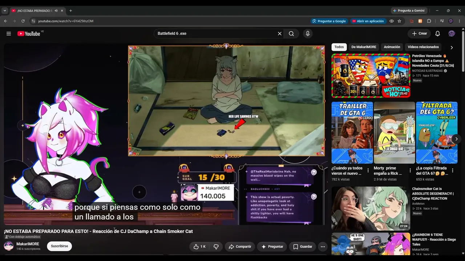Screen dimensions: 465x261
Task: Open the Petróleo Venezuela video thumbnail
Action: (371, 76)
